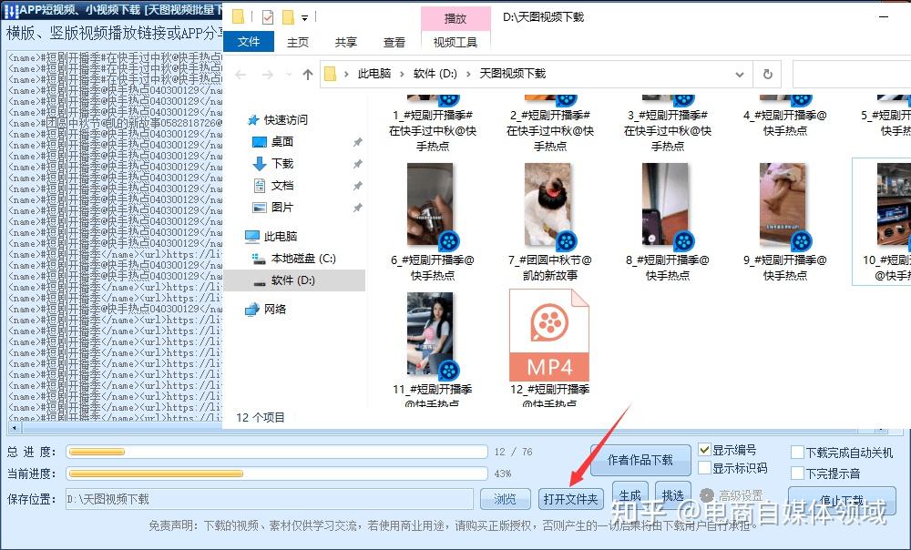911x550 pixels.
Task: Click the 挑选 button
Action: pyautogui.click(x=673, y=495)
